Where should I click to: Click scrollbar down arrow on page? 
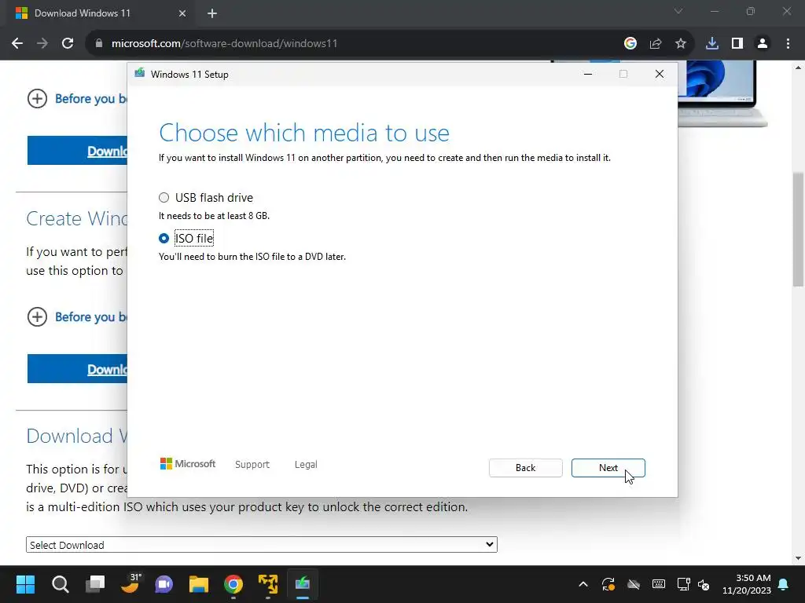coord(798,558)
